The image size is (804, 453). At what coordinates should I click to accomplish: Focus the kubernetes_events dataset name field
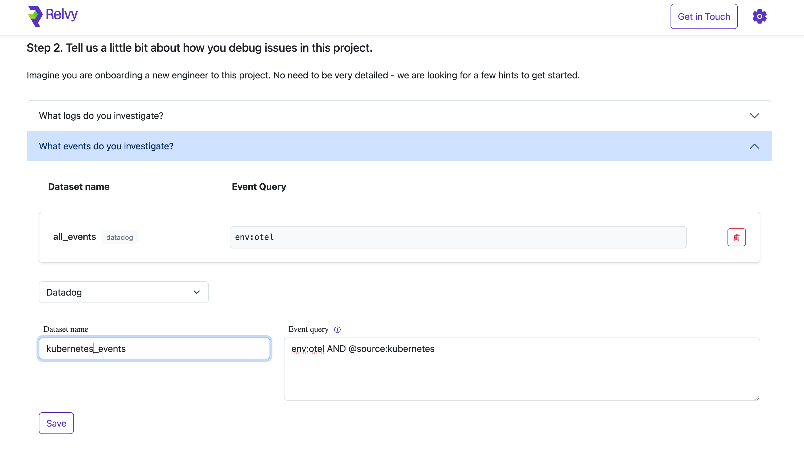click(154, 348)
